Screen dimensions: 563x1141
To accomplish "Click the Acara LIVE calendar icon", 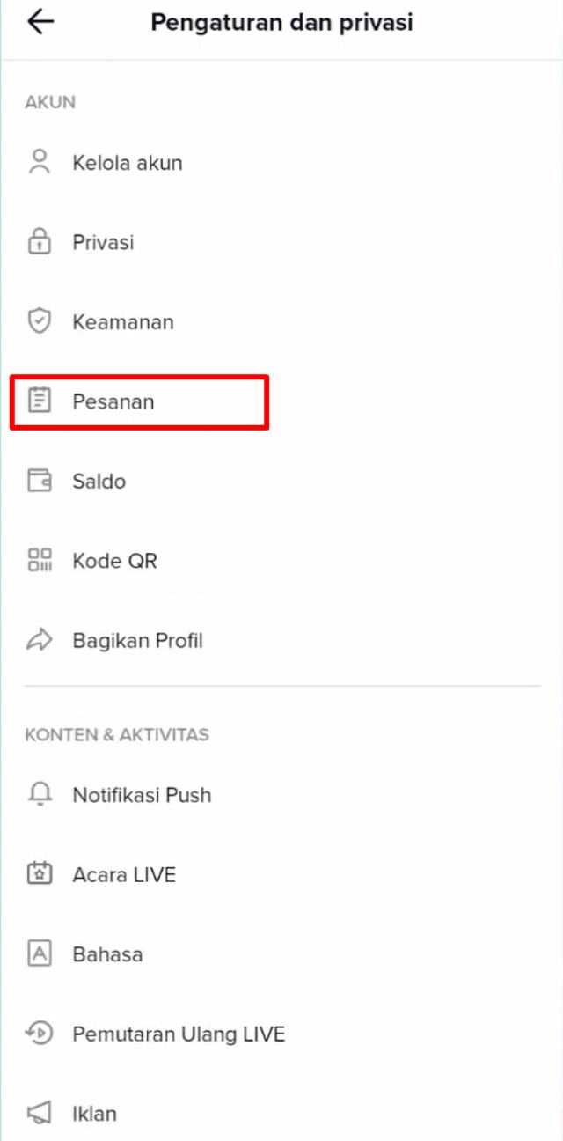I will click(x=39, y=874).
